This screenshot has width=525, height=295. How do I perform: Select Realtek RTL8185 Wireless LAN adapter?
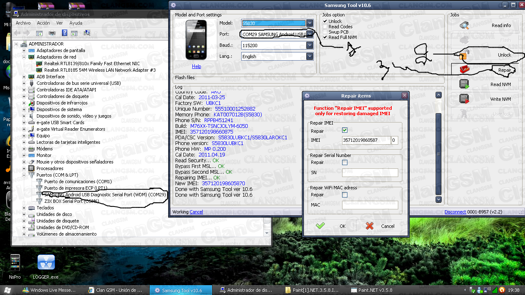coord(100,70)
